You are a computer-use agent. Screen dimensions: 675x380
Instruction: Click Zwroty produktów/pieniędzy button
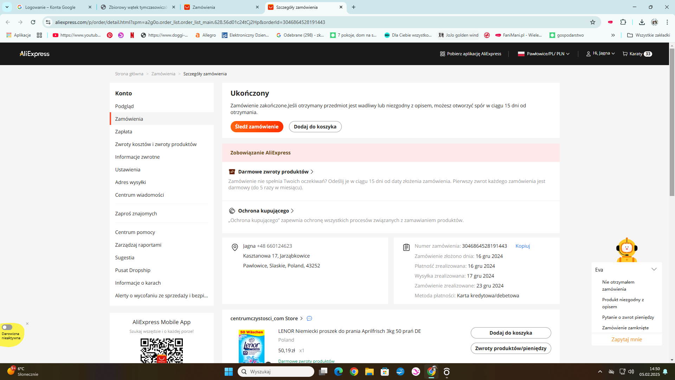coord(510,348)
